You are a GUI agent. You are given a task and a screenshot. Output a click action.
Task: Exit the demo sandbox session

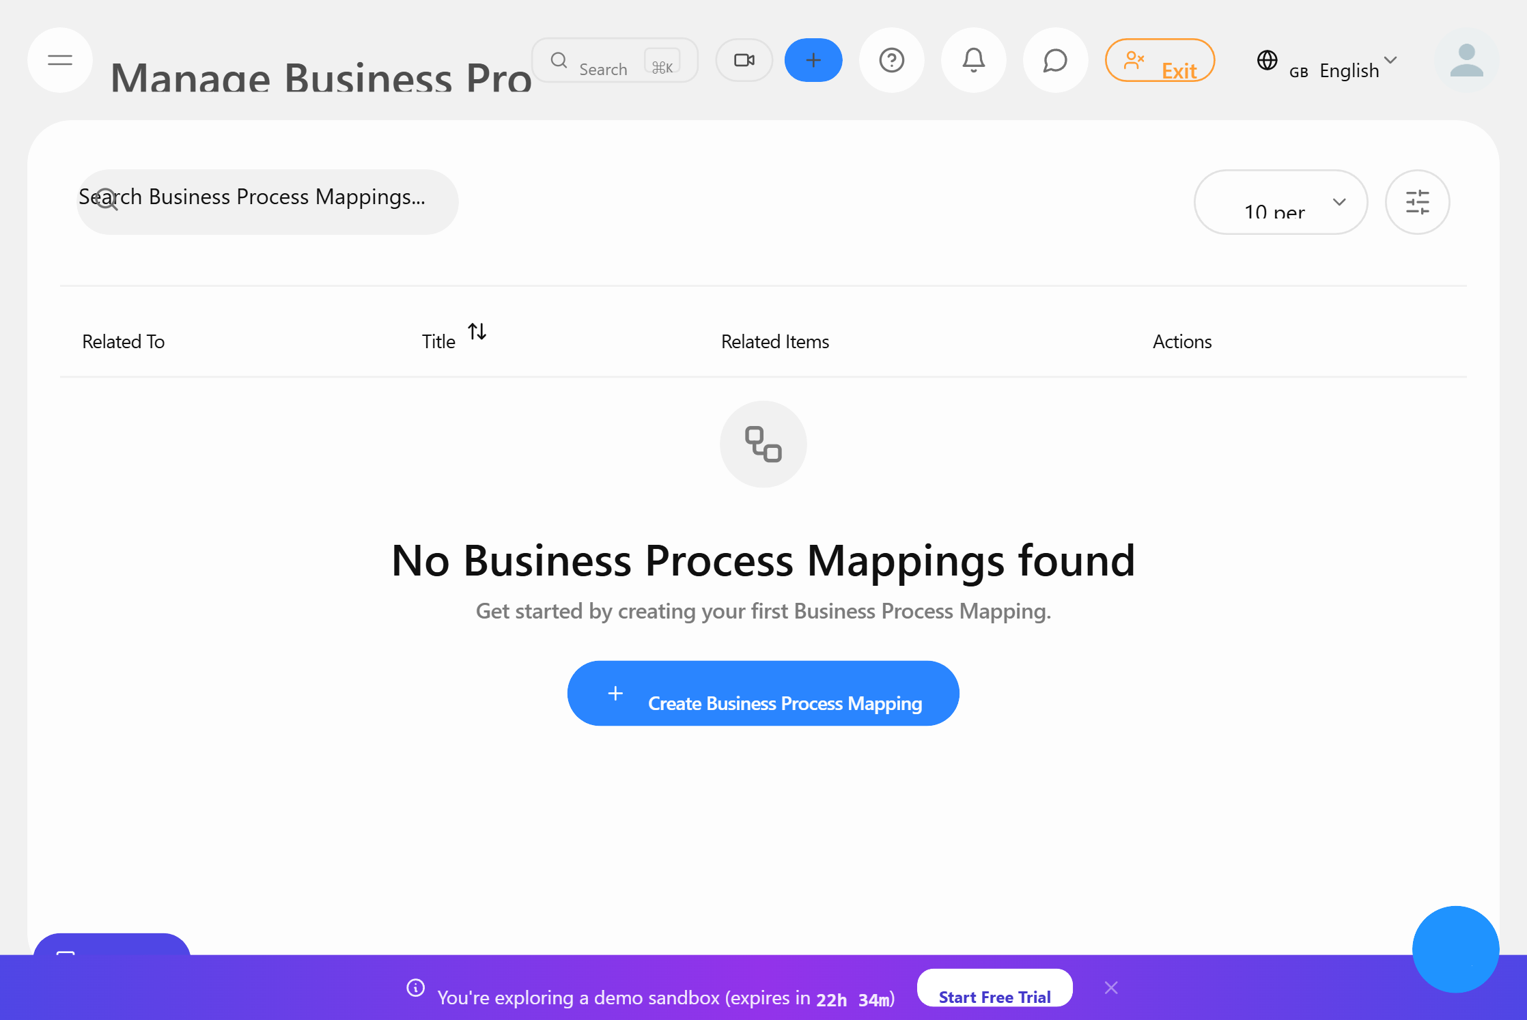tap(1160, 60)
